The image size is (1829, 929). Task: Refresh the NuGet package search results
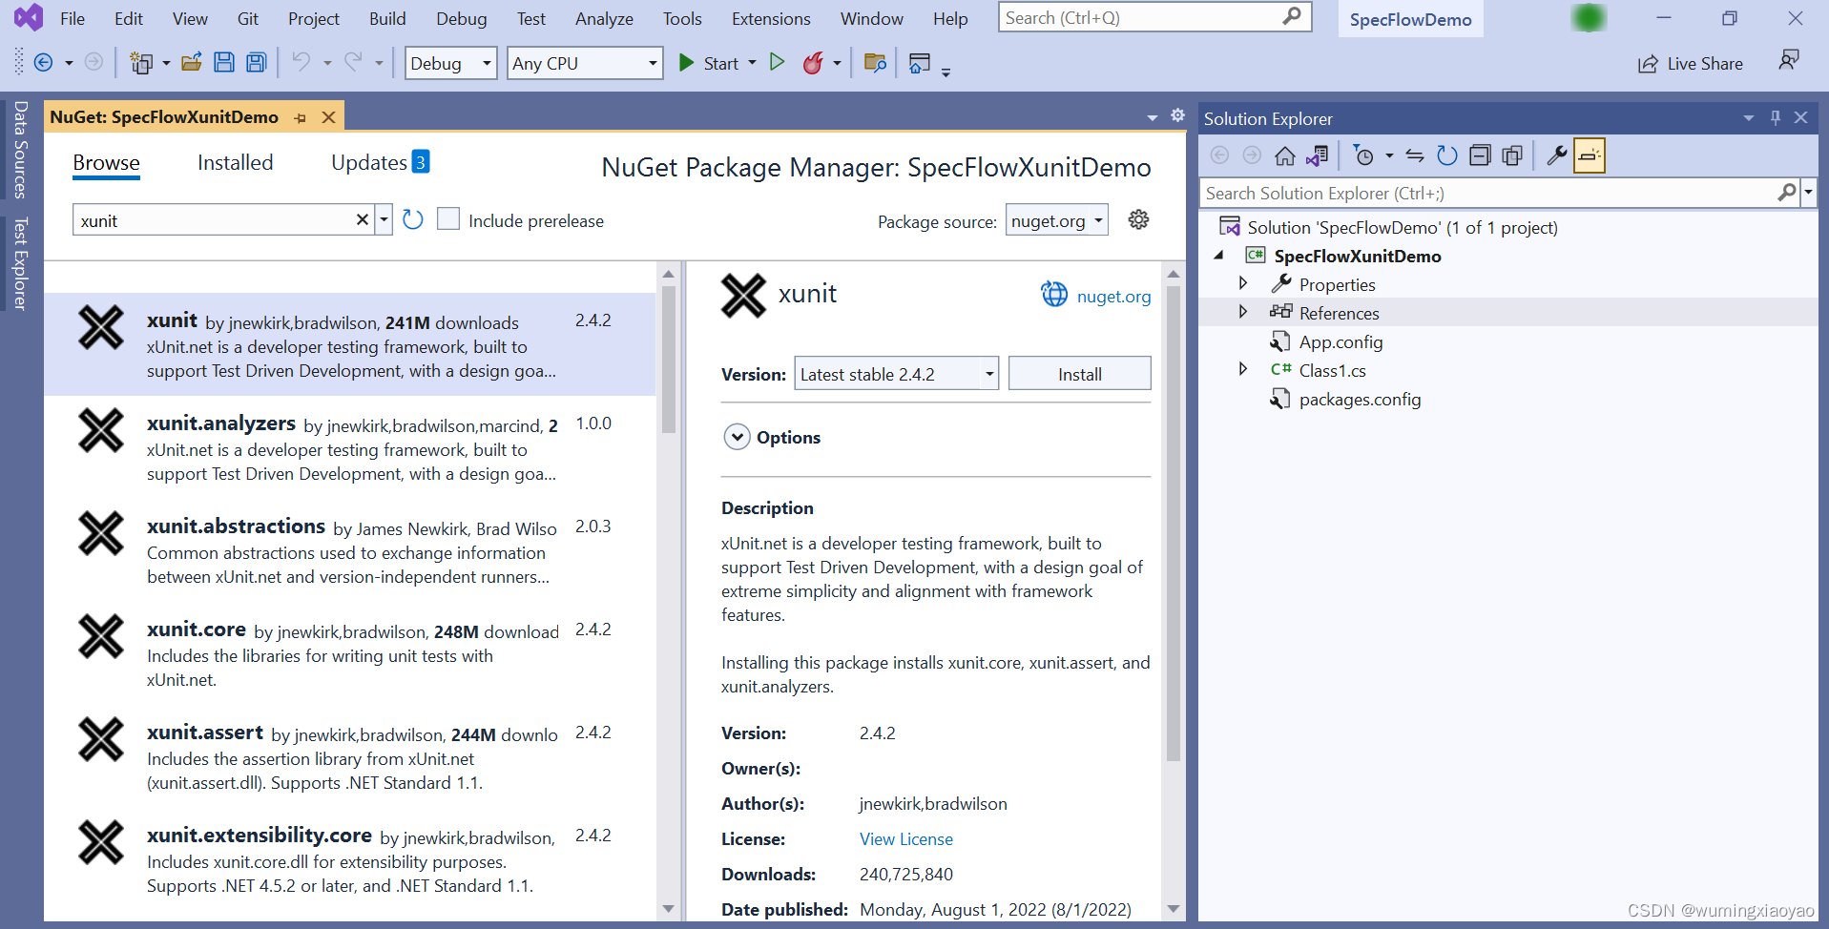413,220
